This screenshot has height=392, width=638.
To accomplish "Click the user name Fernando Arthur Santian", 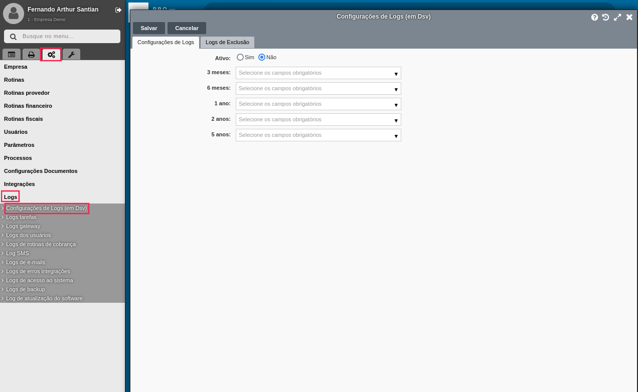I will [63, 10].
